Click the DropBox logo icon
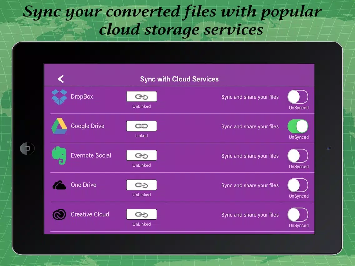Viewport: 355px width, 266px height. (59, 97)
